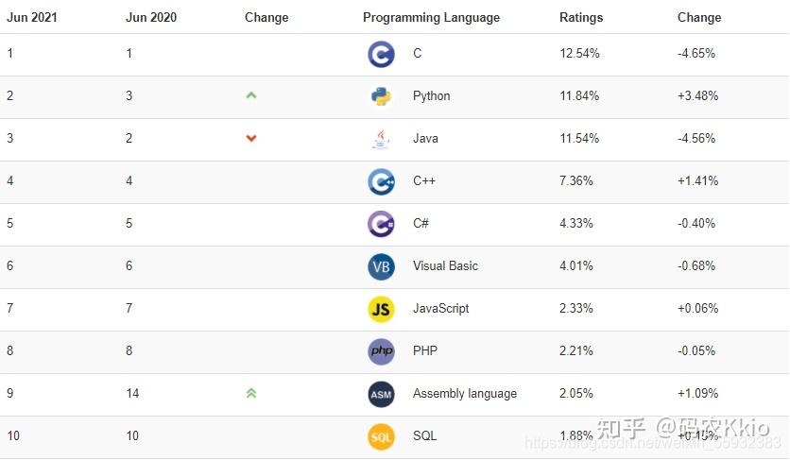790x460 pixels.
Task: Click the Assembly language ASM icon
Action: [x=381, y=394]
